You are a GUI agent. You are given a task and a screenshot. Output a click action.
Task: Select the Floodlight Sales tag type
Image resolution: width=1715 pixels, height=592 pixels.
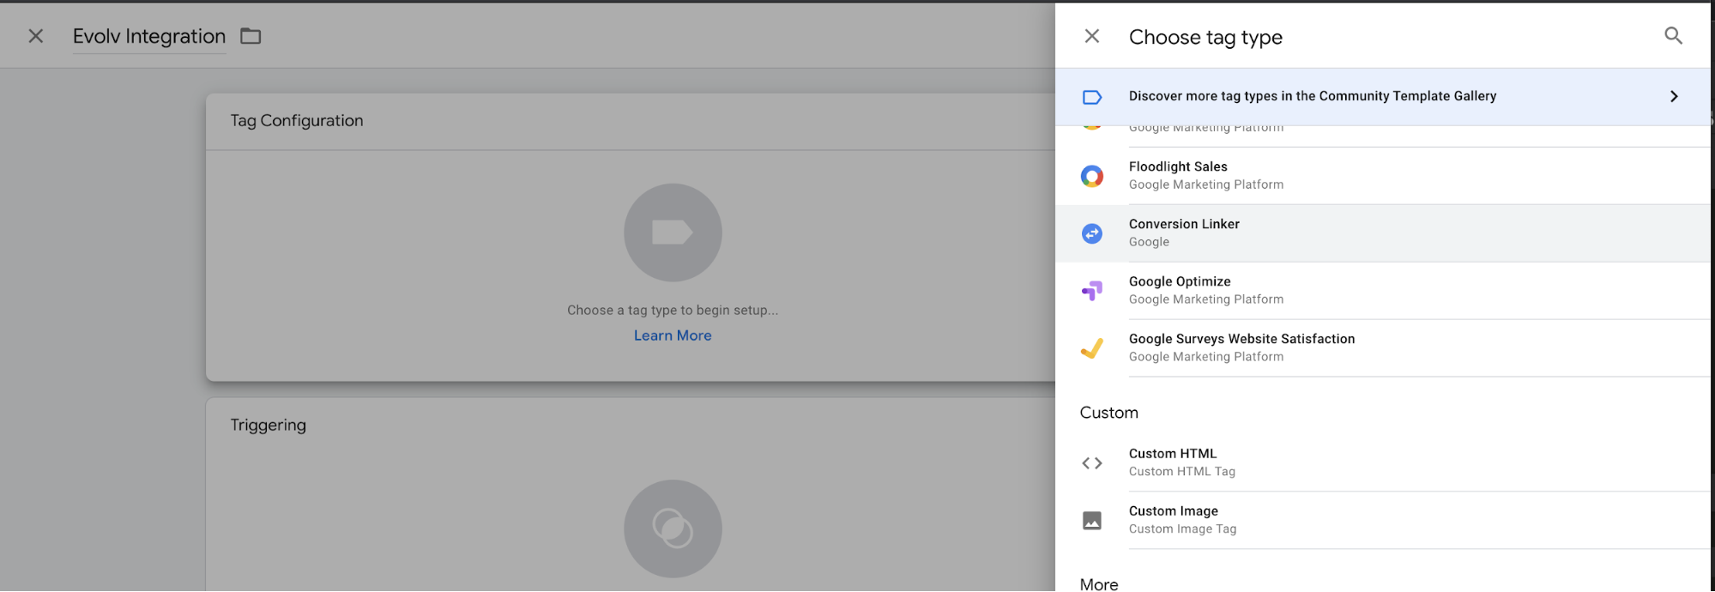[1383, 176]
